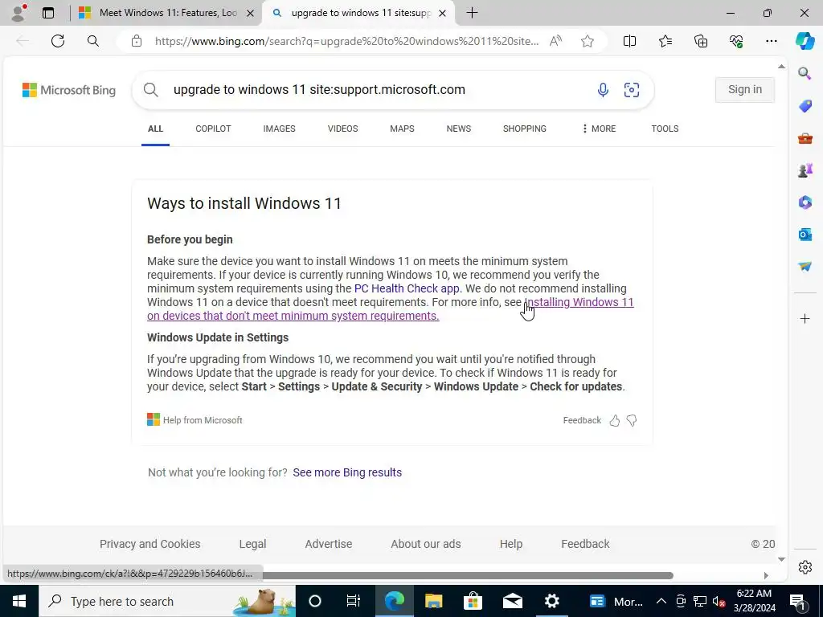Open sidebar Games chess icon
This screenshot has width=823, height=617.
(x=805, y=170)
